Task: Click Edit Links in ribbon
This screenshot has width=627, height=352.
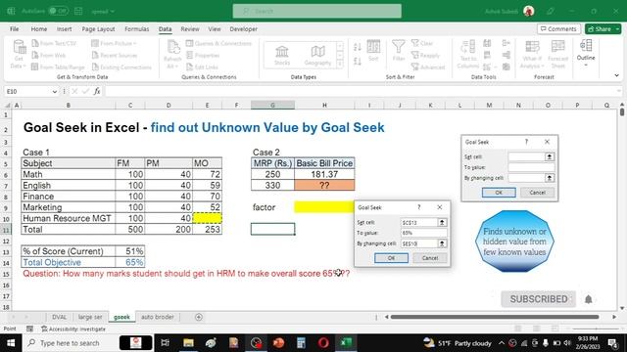Action: [202, 67]
